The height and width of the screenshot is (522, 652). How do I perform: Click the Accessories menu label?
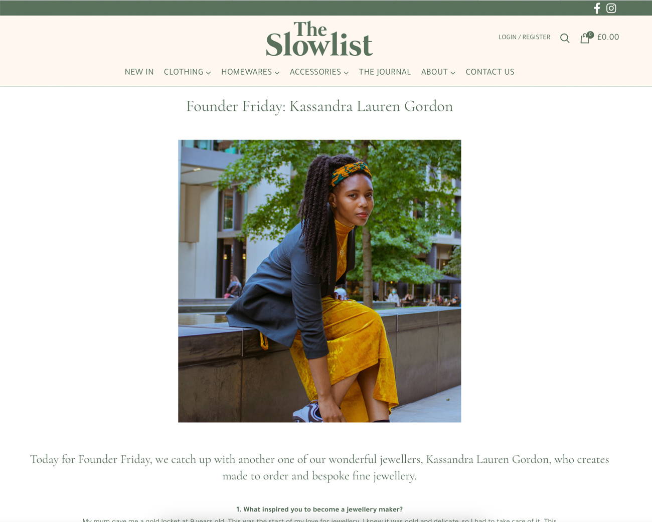(x=315, y=72)
